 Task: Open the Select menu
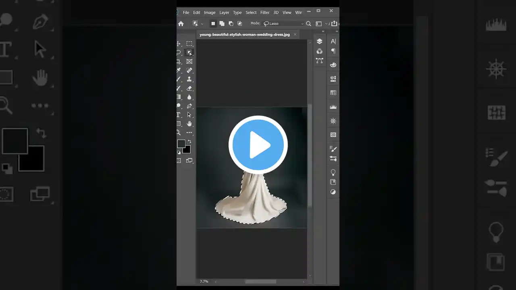coord(251,12)
